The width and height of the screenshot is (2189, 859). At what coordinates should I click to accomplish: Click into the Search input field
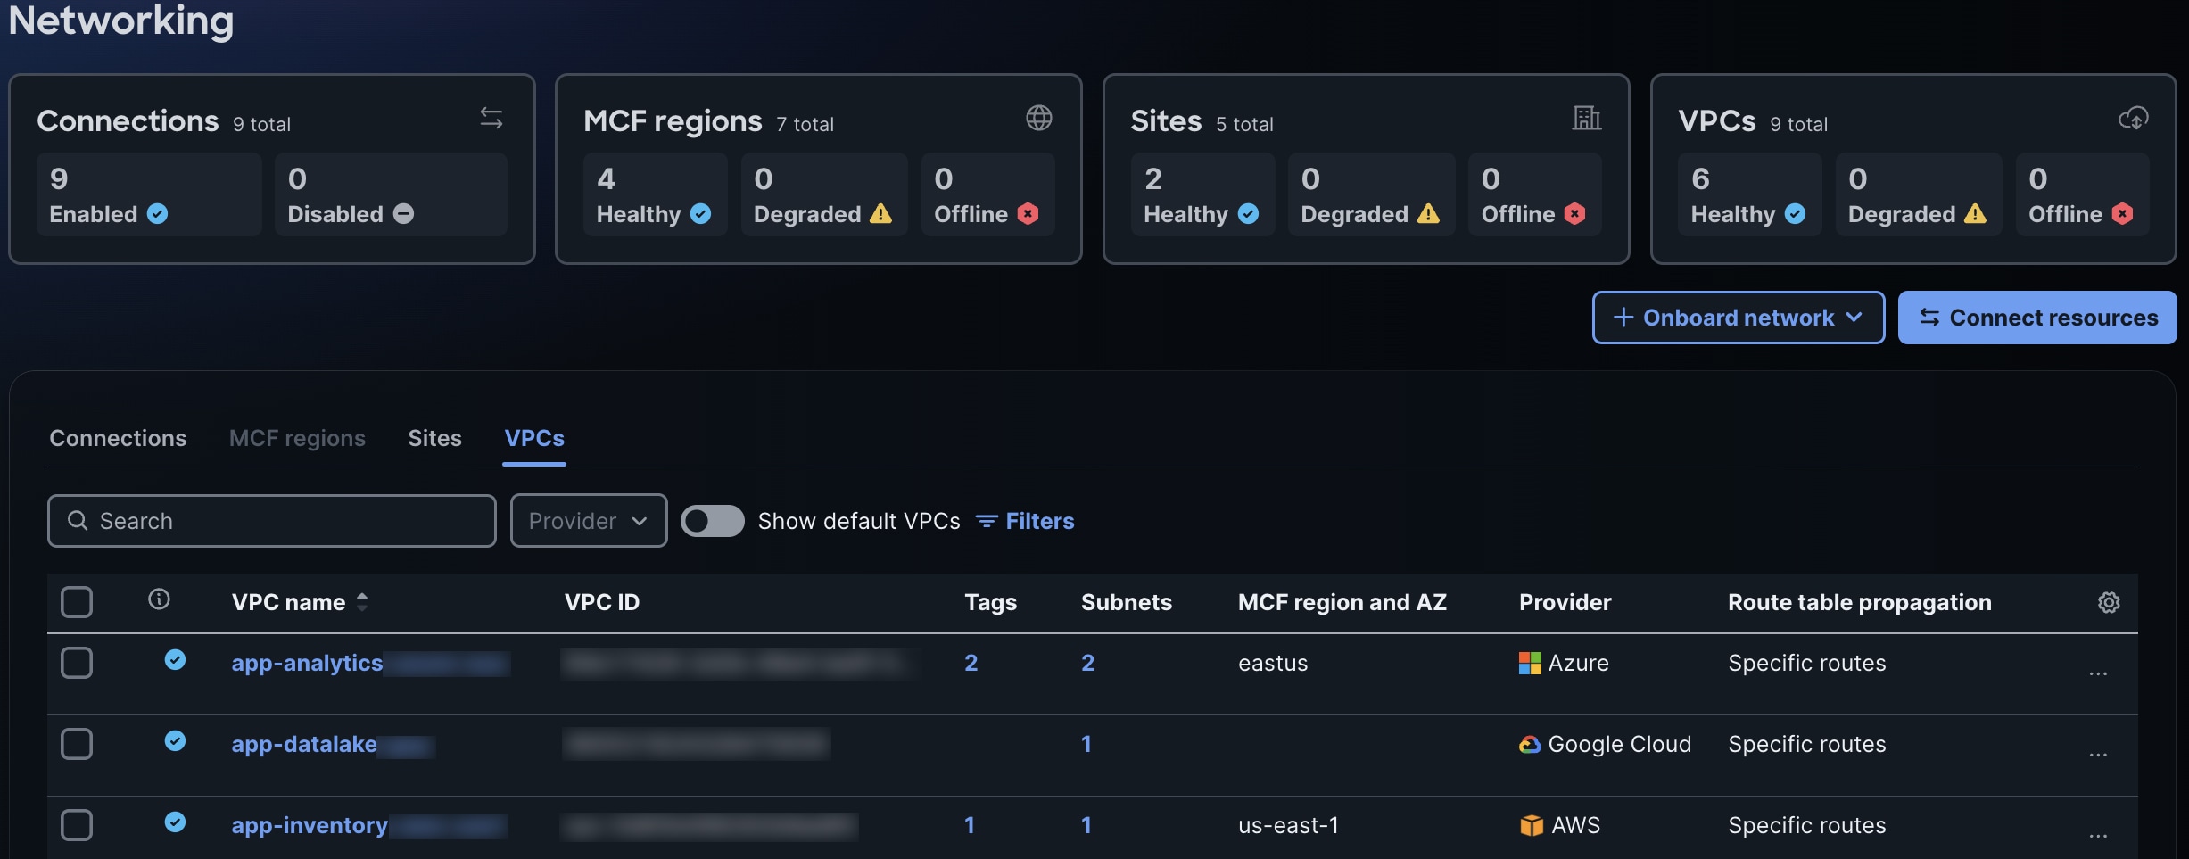272,521
